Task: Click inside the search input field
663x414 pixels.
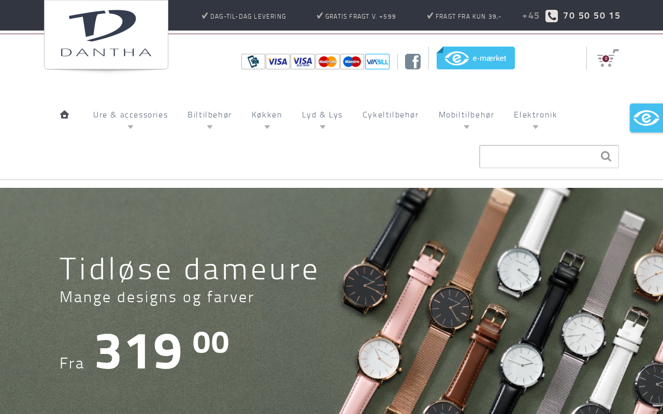Action: [539, 156]
